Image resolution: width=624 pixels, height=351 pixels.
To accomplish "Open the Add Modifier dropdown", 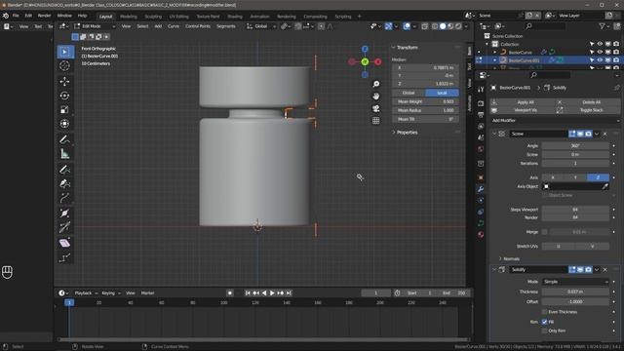I will coord(555,121).
